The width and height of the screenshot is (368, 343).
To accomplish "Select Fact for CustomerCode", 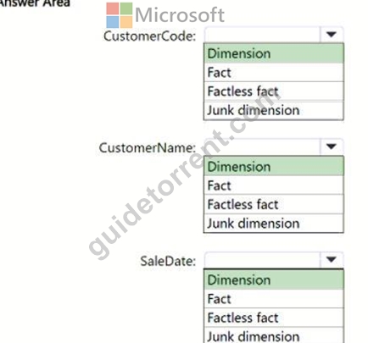I will click(x=274, y=72).
